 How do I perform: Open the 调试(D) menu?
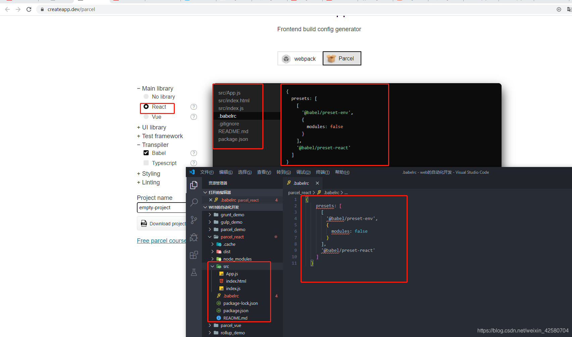tap(303, 172)
